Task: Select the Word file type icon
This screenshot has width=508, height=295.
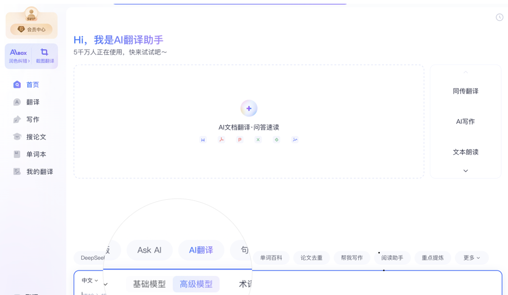Action: point(203,140)
